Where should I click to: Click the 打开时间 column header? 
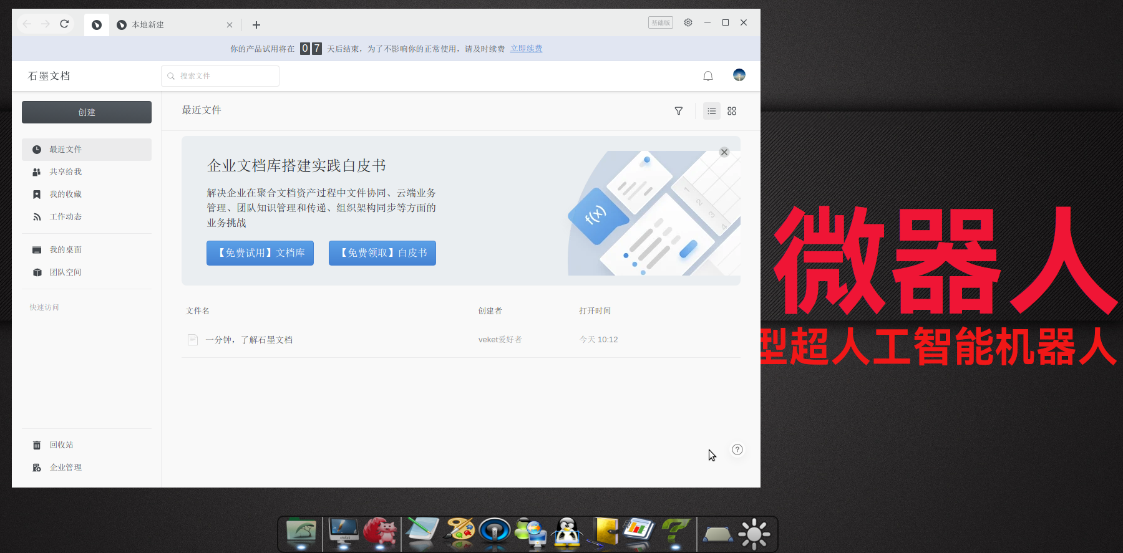(595, 311)
